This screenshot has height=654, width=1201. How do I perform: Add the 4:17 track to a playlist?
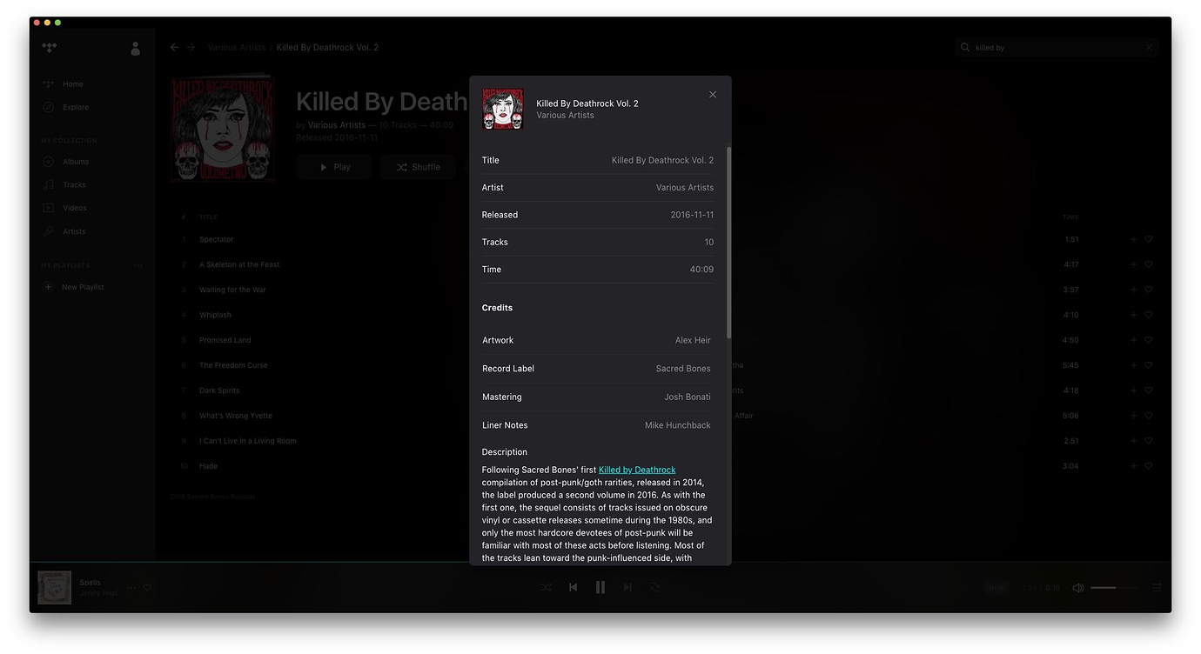(1133, 264)
